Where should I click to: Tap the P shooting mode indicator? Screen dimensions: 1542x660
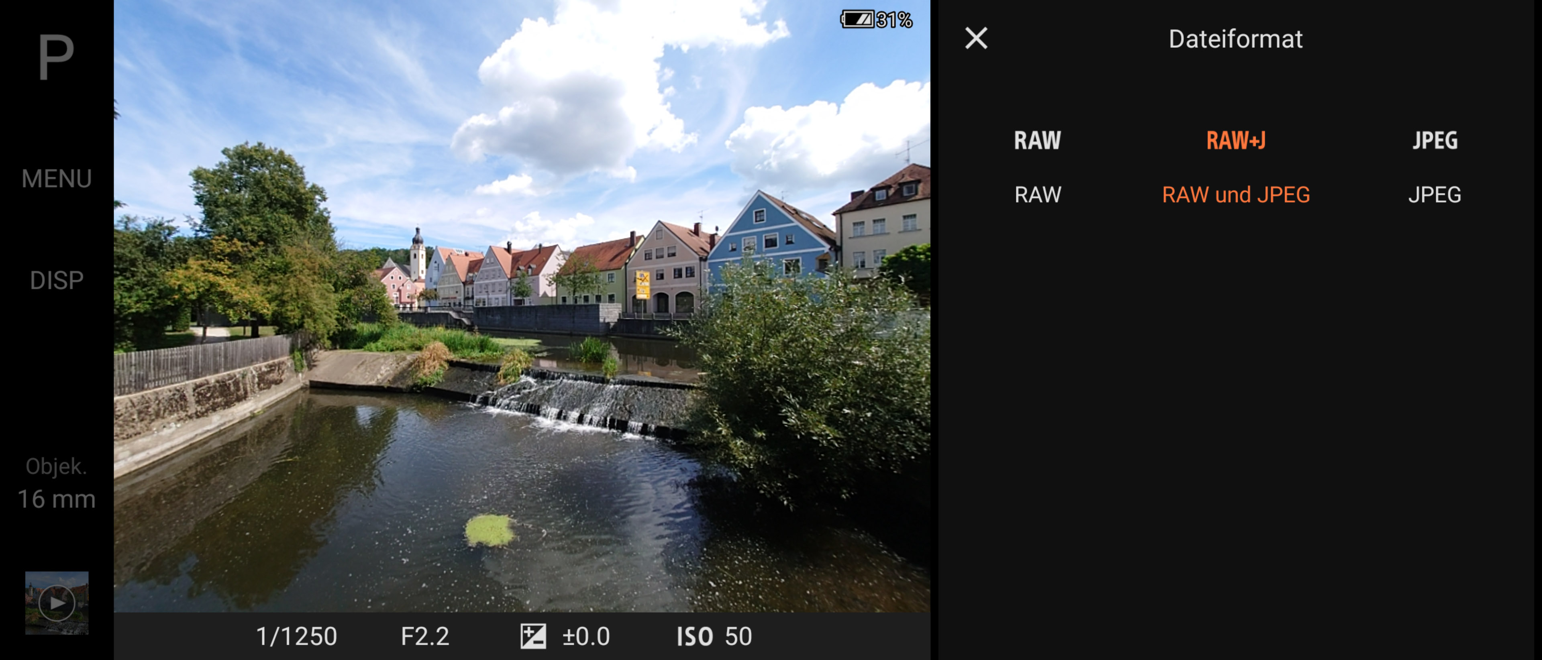56,57
